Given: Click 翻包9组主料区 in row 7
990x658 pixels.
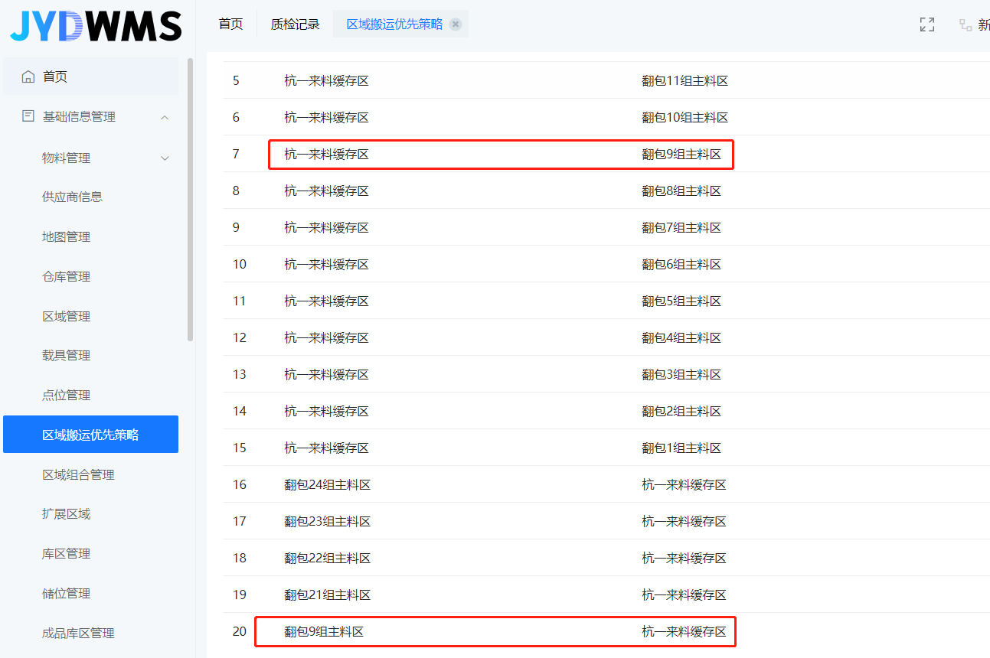Looking at the screenshot, I should click(681, 154).
